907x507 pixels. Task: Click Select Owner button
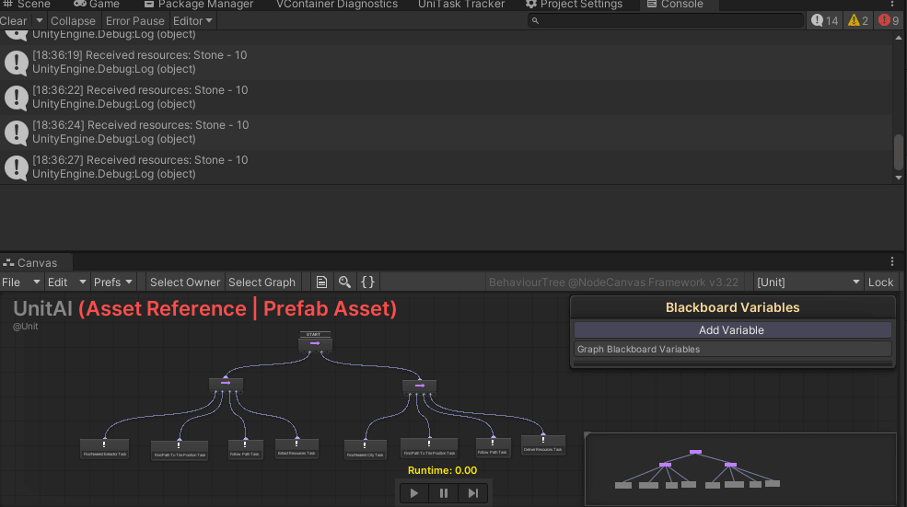(185, 282)
